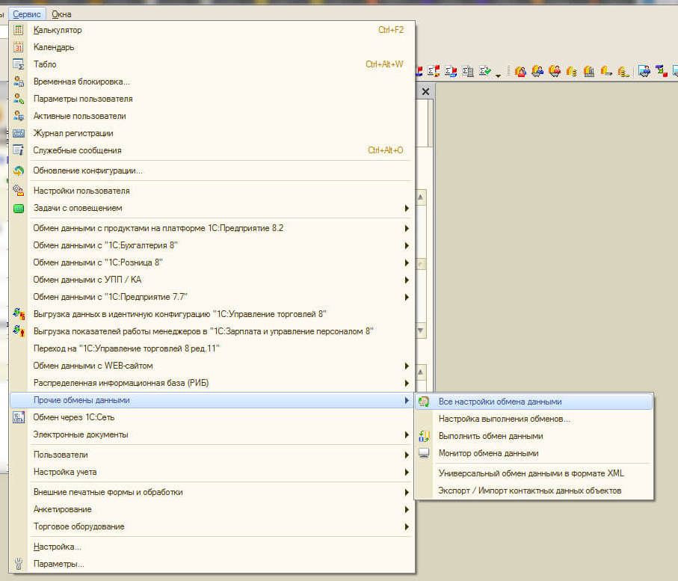The height and width of the screenshot is (581, 678).
Task: Open the Окна menu in menu bar
Action: pos(61,13)
